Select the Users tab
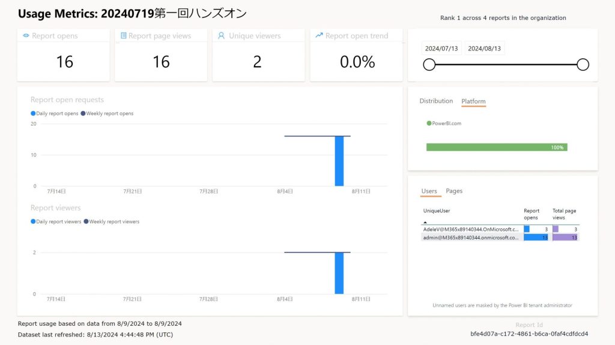 coord(429,191)
